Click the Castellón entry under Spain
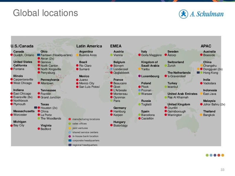The height and width of the screenshot is (176, 235). coord(147,119)
